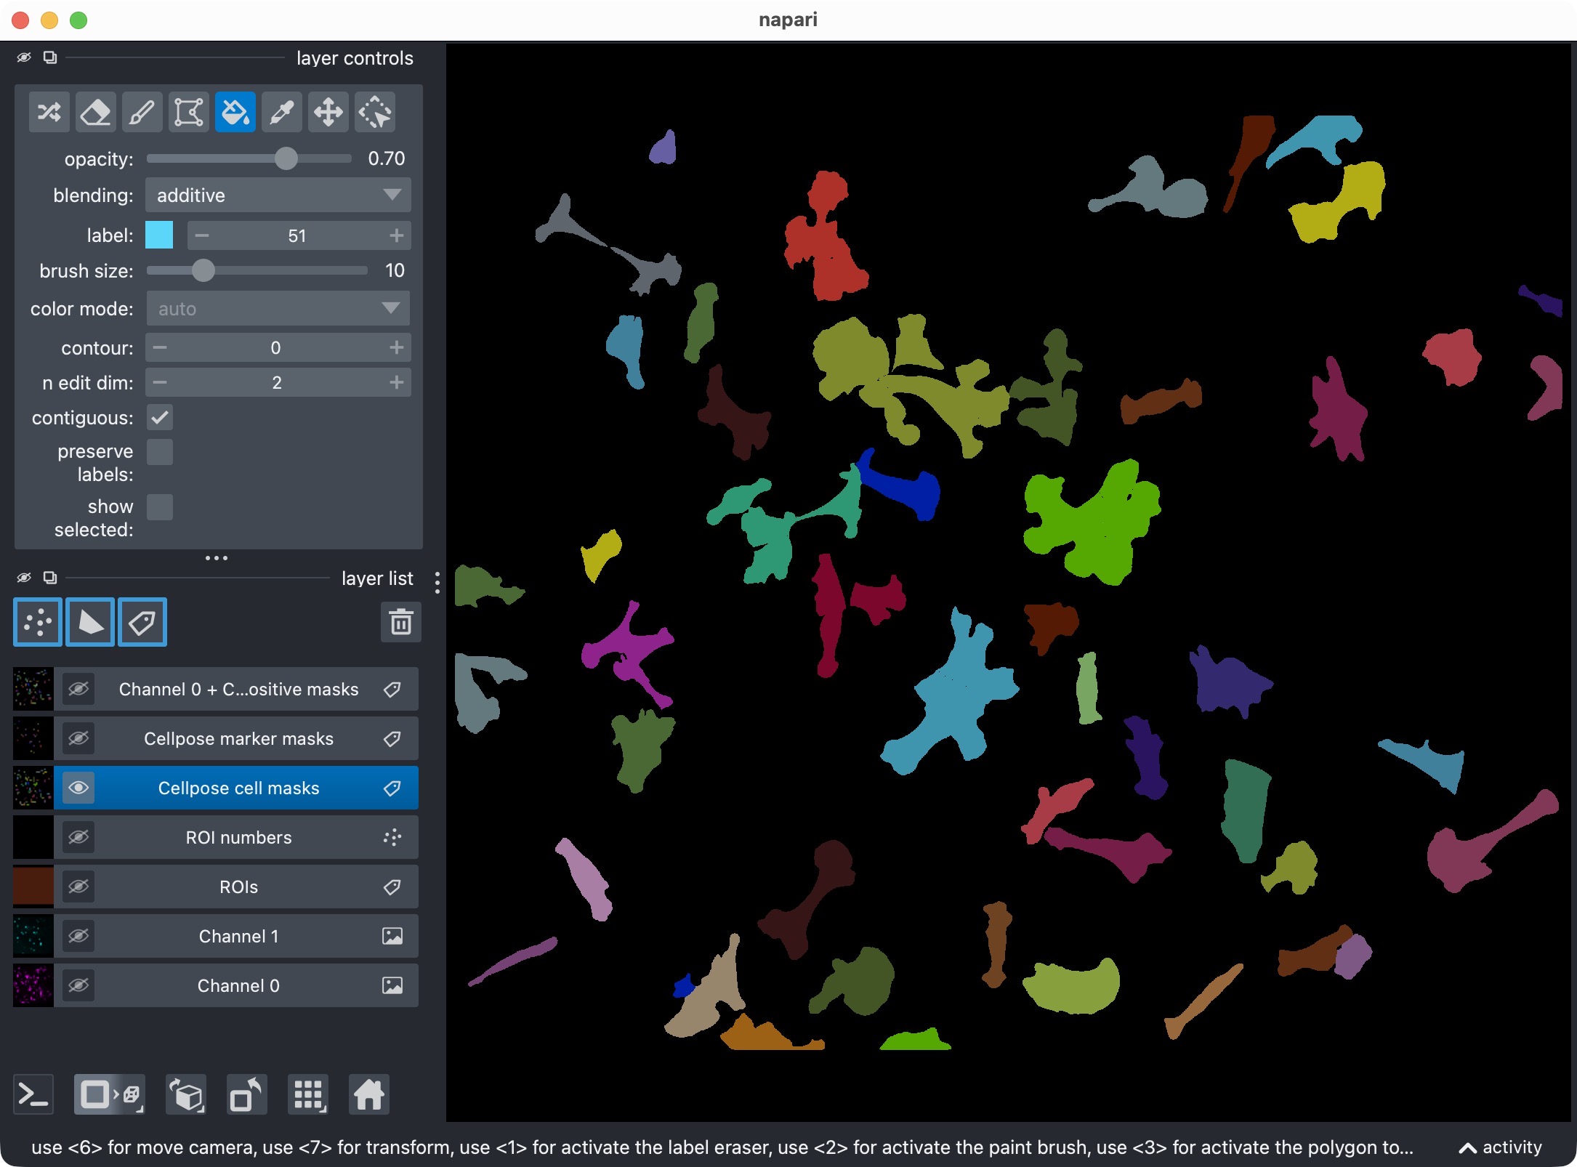
Task: Click float panel icon in layer controls header
Action: [50, 57]
